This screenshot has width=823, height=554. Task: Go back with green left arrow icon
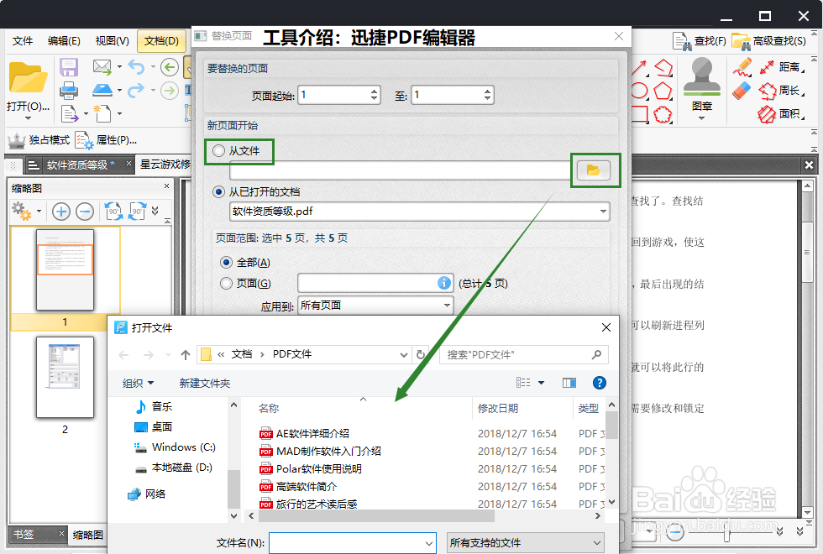click(x=169, y=67)
